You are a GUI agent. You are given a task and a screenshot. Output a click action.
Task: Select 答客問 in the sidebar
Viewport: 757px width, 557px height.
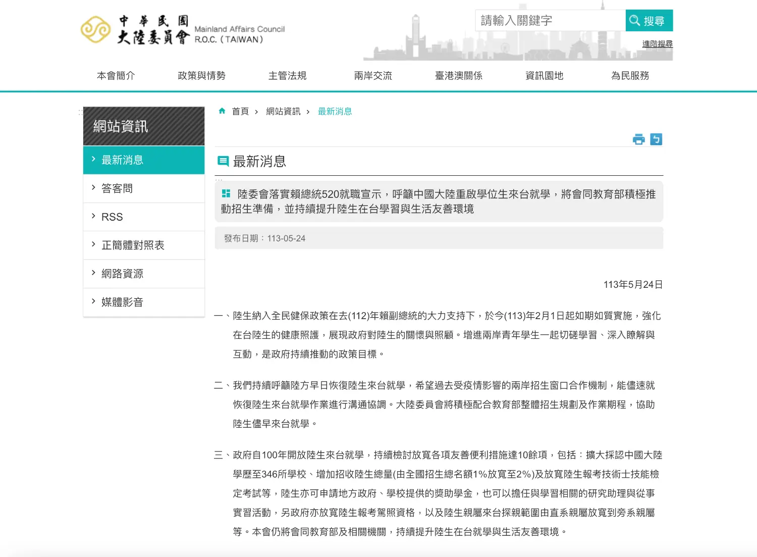click(x=117, y=188)
